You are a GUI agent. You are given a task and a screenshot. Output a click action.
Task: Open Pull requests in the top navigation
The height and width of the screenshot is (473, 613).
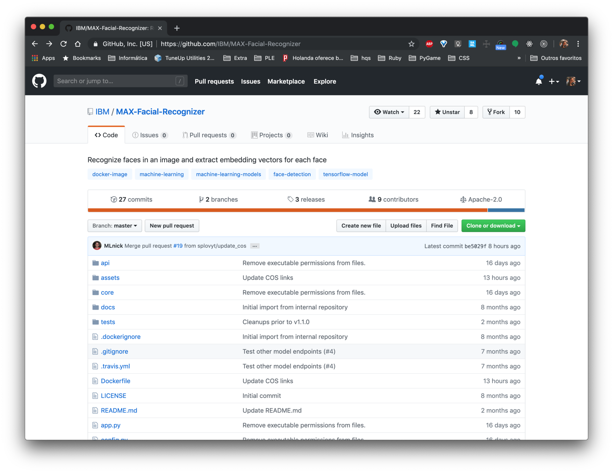click(x=214, y=81)
